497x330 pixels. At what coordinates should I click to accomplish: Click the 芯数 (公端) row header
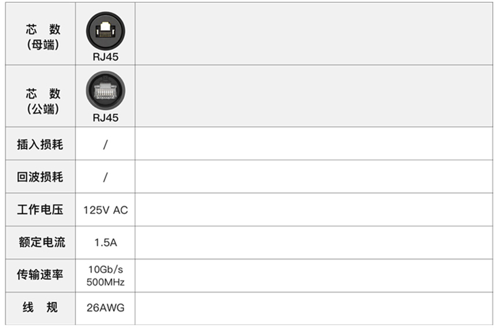(40, 96)
